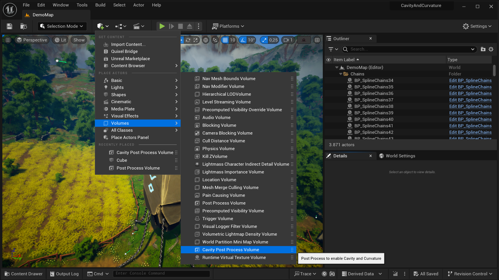Open the Blueprints toolbar dropdown
The height and width of the screenshot is (280, 499).
pos(121,26)
